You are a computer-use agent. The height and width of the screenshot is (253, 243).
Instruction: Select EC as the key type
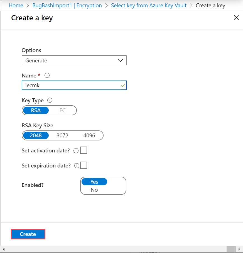coord(62,110)
